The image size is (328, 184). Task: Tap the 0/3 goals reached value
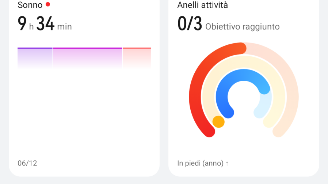(190, 24)
